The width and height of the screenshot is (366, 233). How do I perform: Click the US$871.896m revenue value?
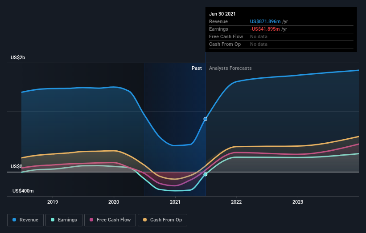pyautogui.click(x=265, y=21)
